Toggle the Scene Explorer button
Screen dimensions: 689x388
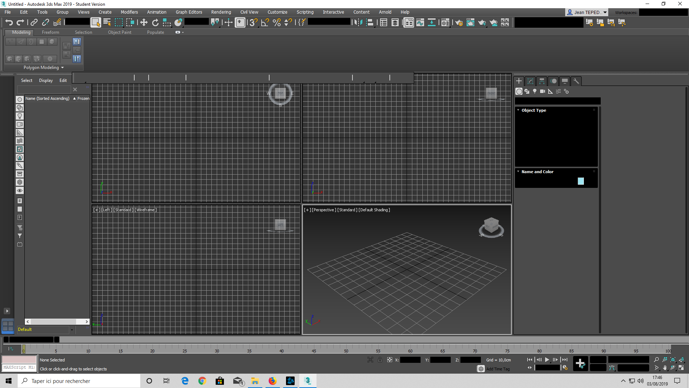[384, 22]
